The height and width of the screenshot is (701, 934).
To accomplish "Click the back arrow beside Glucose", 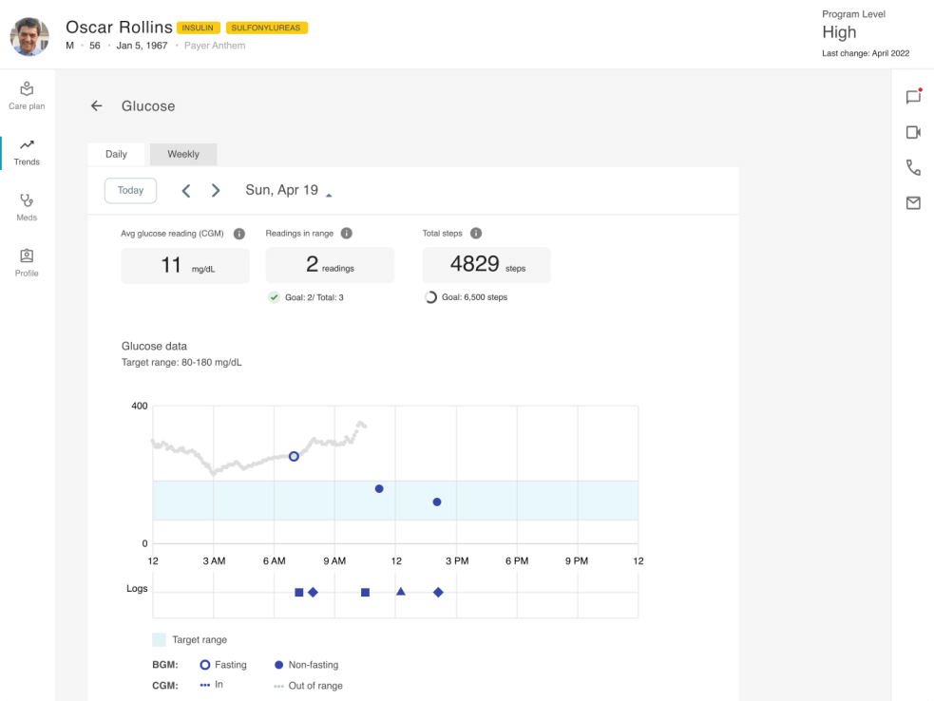I will point(97,106).
